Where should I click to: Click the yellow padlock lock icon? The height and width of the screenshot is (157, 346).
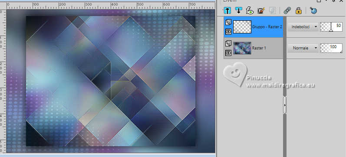point(299,10)
